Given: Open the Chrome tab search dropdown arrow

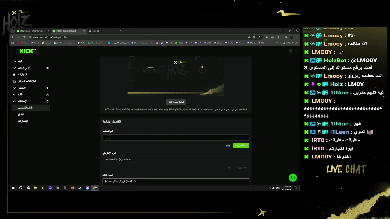Looking at the screenshot, I should 12,31.
